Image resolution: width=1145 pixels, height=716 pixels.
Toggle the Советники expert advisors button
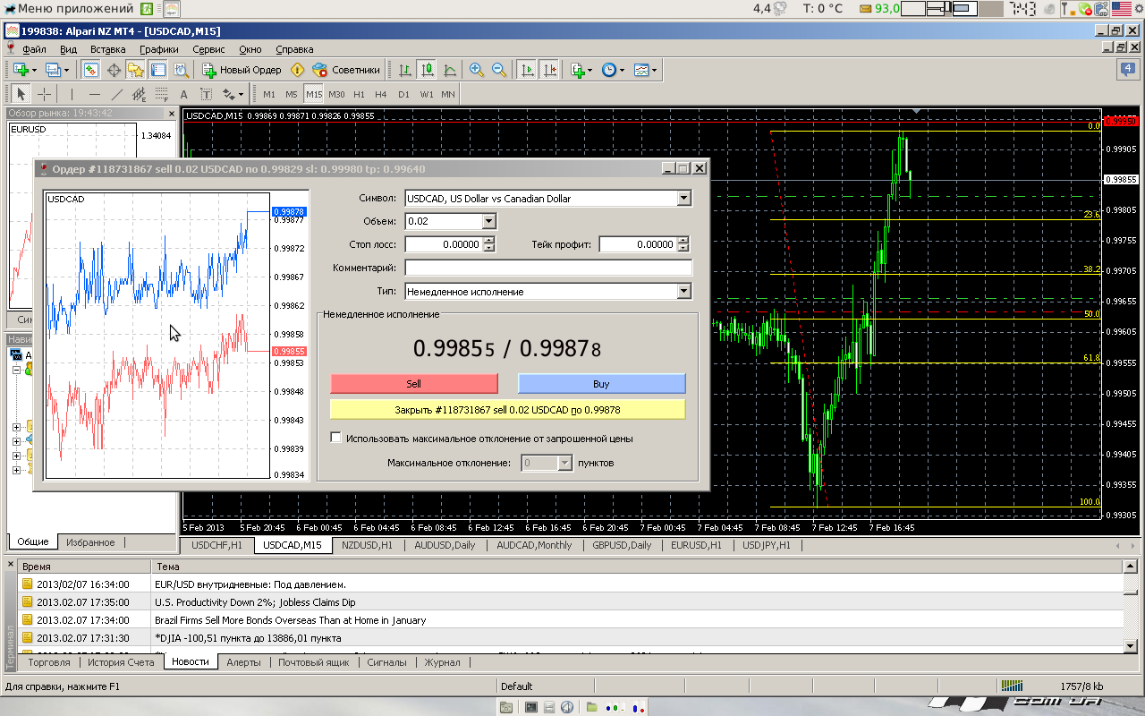pyautogui.click(x=346, y=70)
